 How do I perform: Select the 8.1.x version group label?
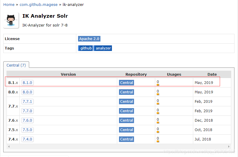(x=13, y=82)
